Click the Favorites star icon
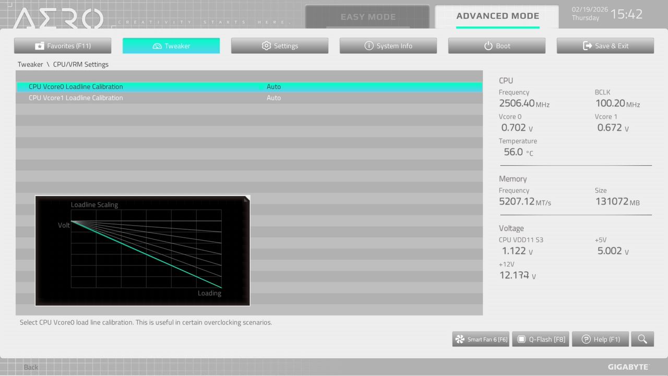Image resolution: width=668 pixels, height=376 pixels. pos(39,45)
